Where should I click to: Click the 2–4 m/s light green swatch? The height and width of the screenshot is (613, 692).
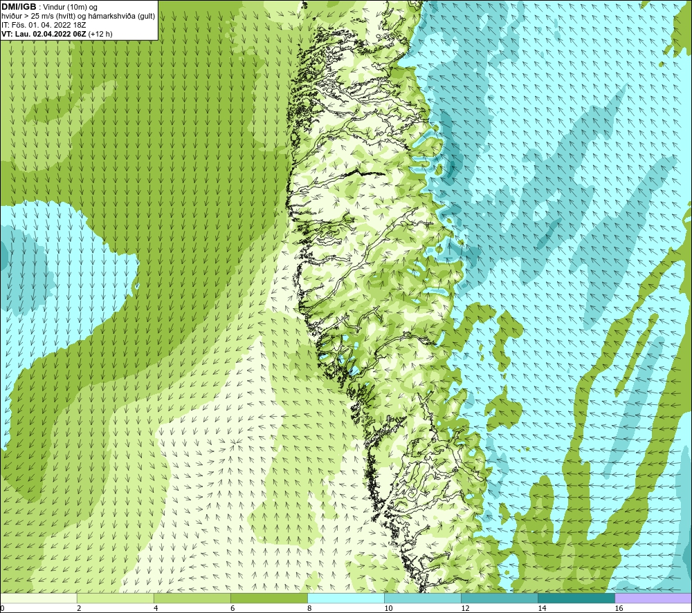tap(115, 598)
